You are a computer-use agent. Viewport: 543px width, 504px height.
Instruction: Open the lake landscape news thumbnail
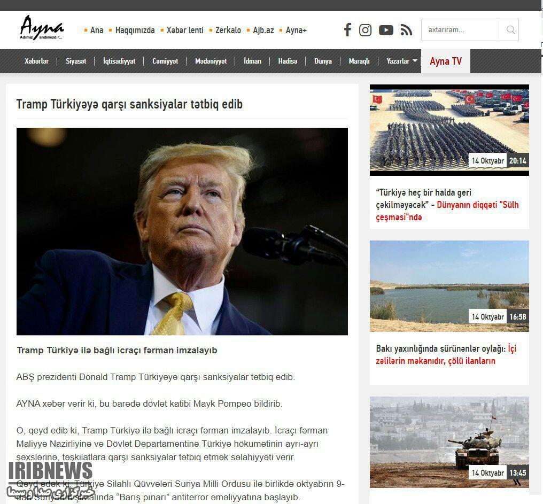point(449,286)
